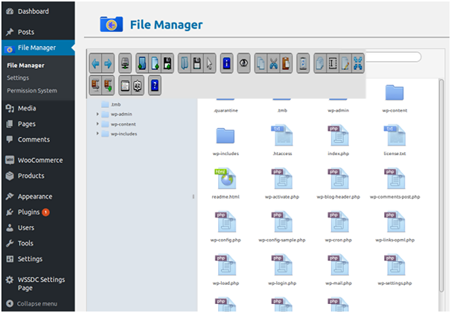Click the View mode toggle icon
This screenshot has width=451, height=313.
click(125, 85)
